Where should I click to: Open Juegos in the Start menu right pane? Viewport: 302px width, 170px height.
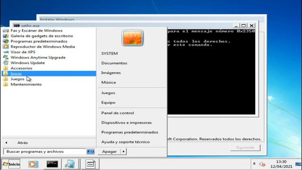108,93
